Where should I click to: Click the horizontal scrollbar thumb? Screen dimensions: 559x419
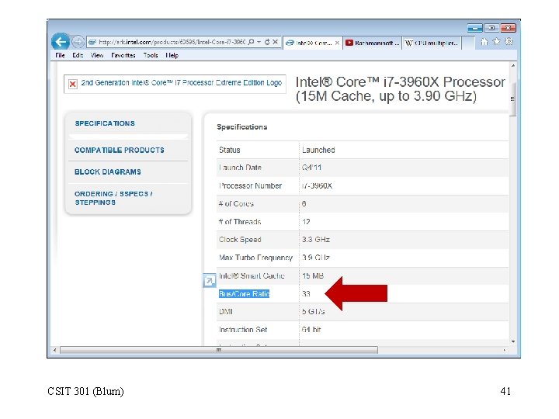(x=219, y=350)
